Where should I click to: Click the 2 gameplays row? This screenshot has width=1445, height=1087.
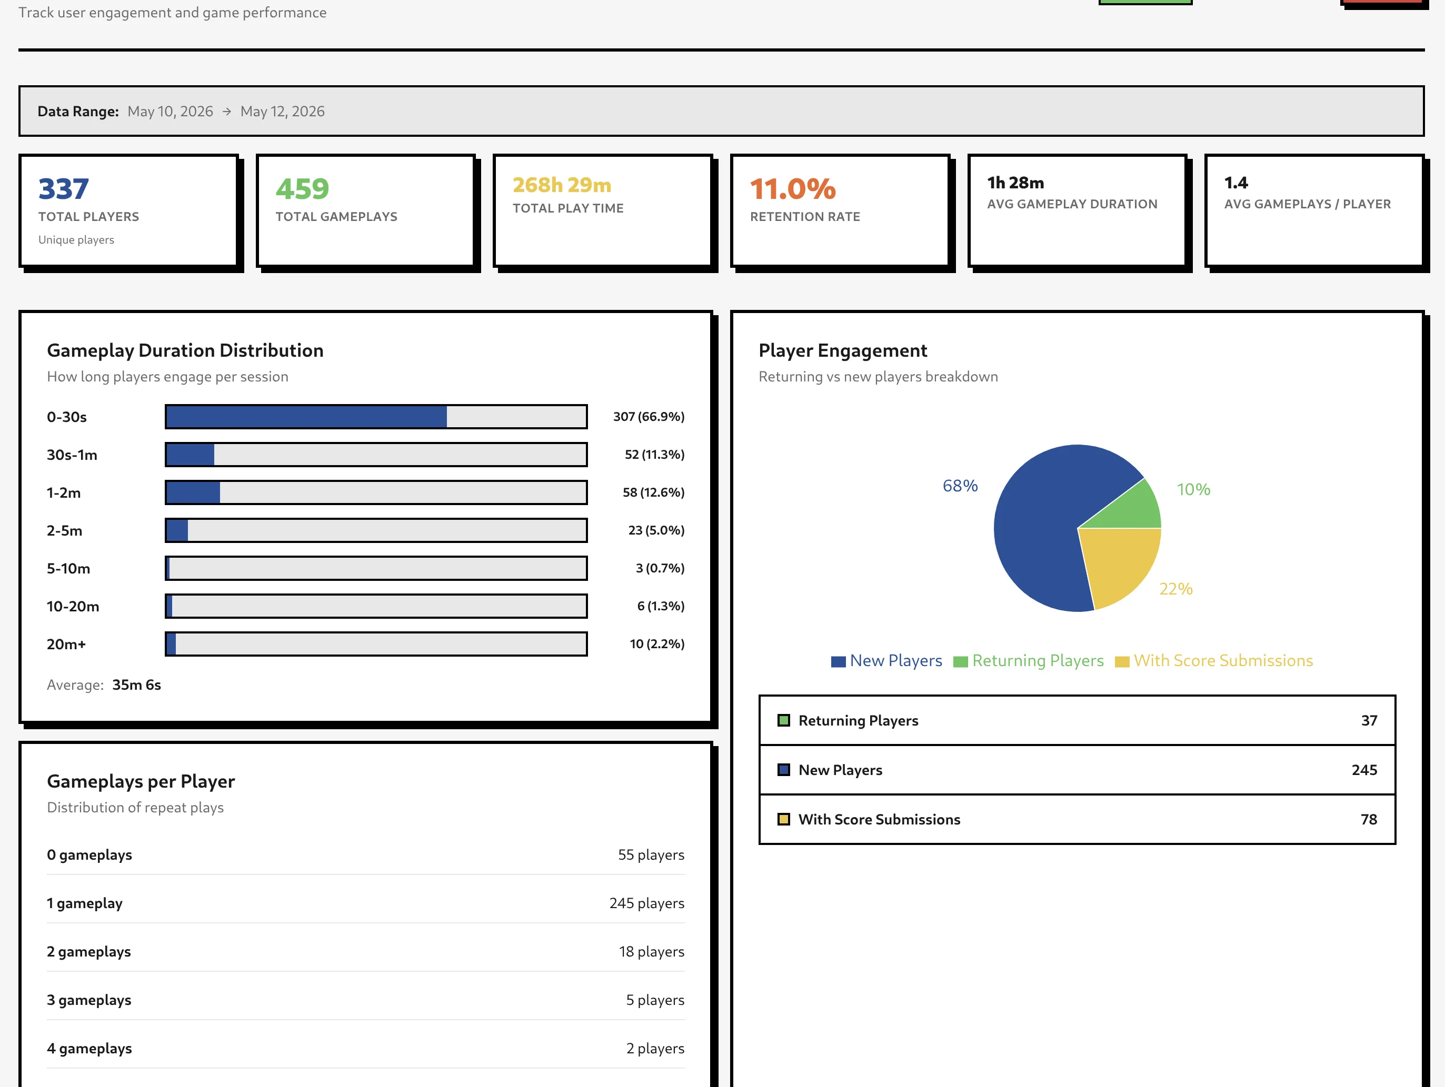(x=365, y=951)
